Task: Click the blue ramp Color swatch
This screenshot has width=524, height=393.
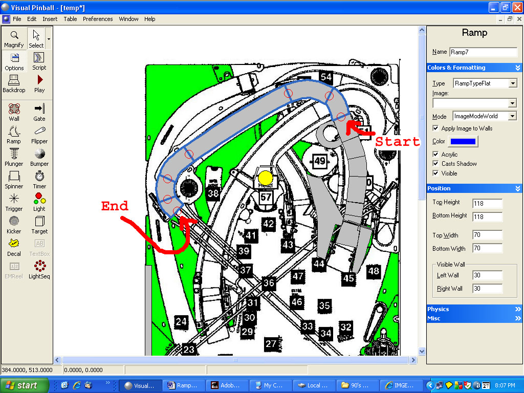Action: 463,142
